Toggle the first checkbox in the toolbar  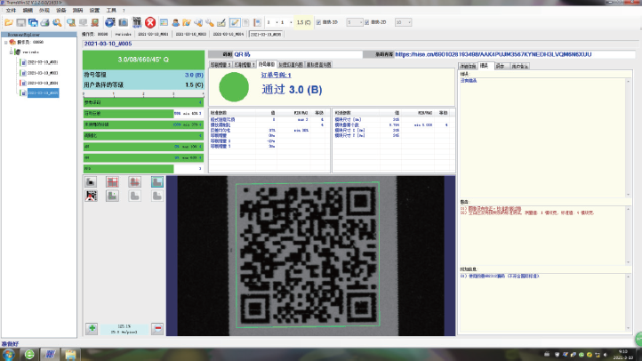pos(319,20)
